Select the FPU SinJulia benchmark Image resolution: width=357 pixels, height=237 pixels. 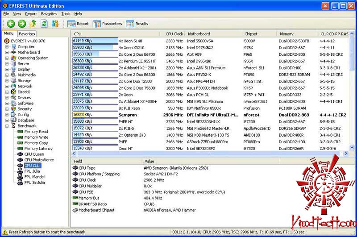pyautogui.click(x=35, y=183)
